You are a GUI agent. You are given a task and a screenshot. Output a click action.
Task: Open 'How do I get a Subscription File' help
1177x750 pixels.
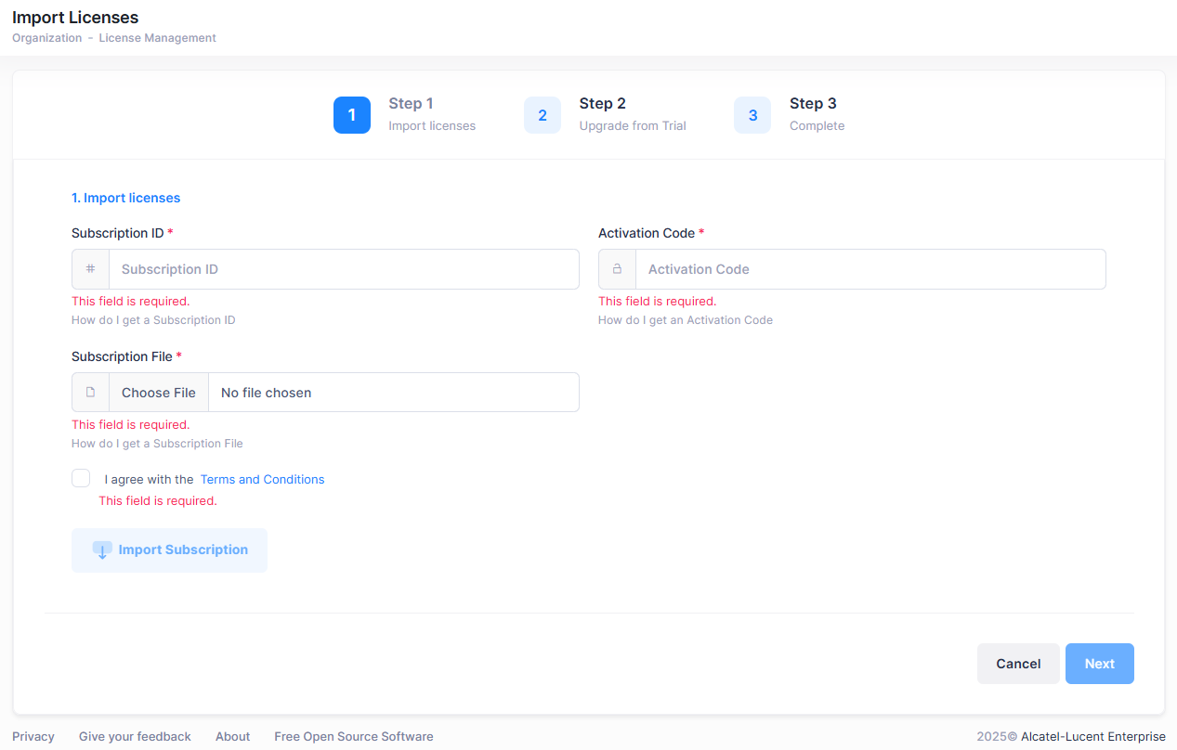157,444
